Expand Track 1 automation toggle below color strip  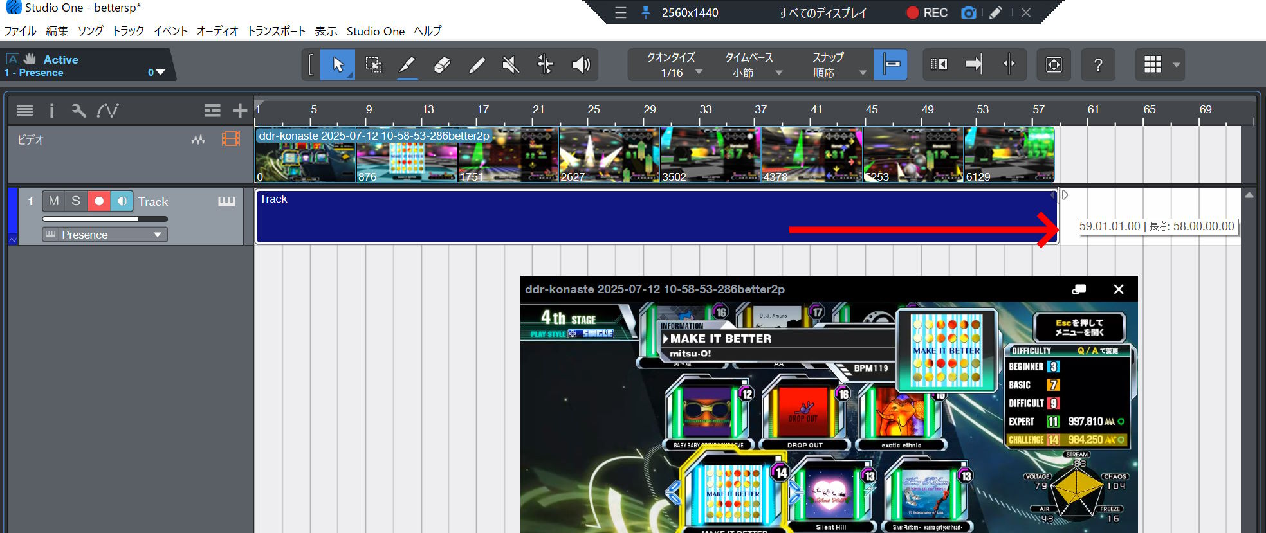[13, 240]
